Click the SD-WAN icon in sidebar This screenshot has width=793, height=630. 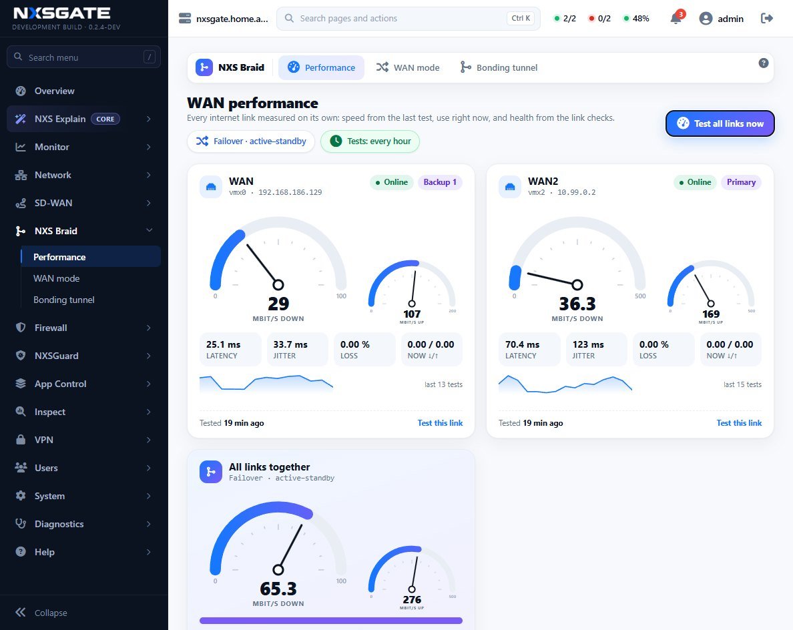[x=21, y=204]
